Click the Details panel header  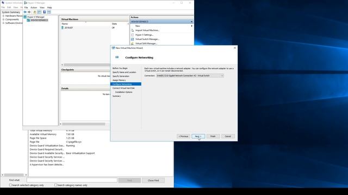(x=85, y=88)
